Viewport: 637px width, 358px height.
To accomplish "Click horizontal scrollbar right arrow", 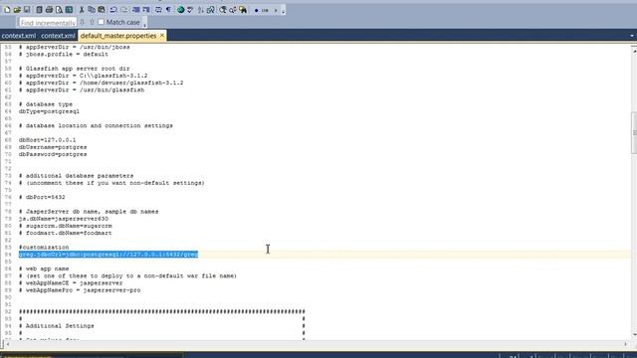I will coord(626,344).
